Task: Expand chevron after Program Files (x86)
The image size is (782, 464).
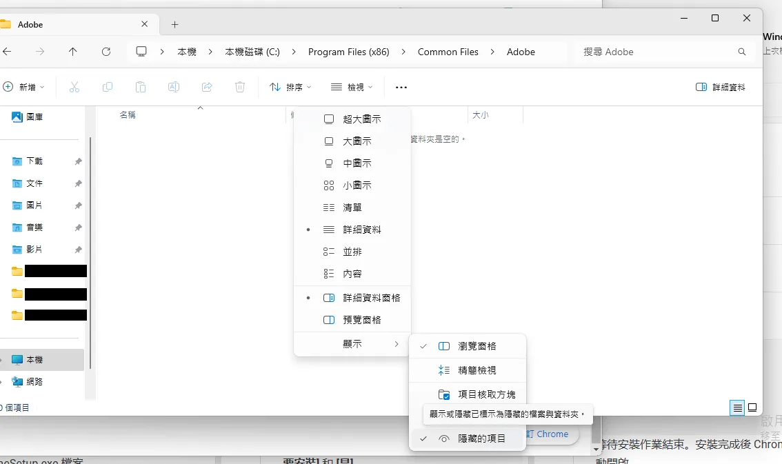Action: [x=403, y=52]
